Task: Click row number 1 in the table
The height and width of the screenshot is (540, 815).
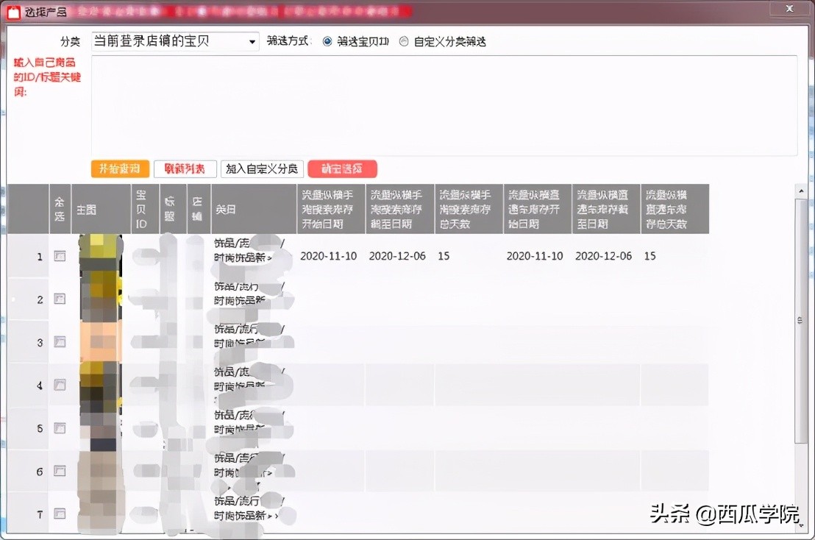Action: click(x=40, y=256)
